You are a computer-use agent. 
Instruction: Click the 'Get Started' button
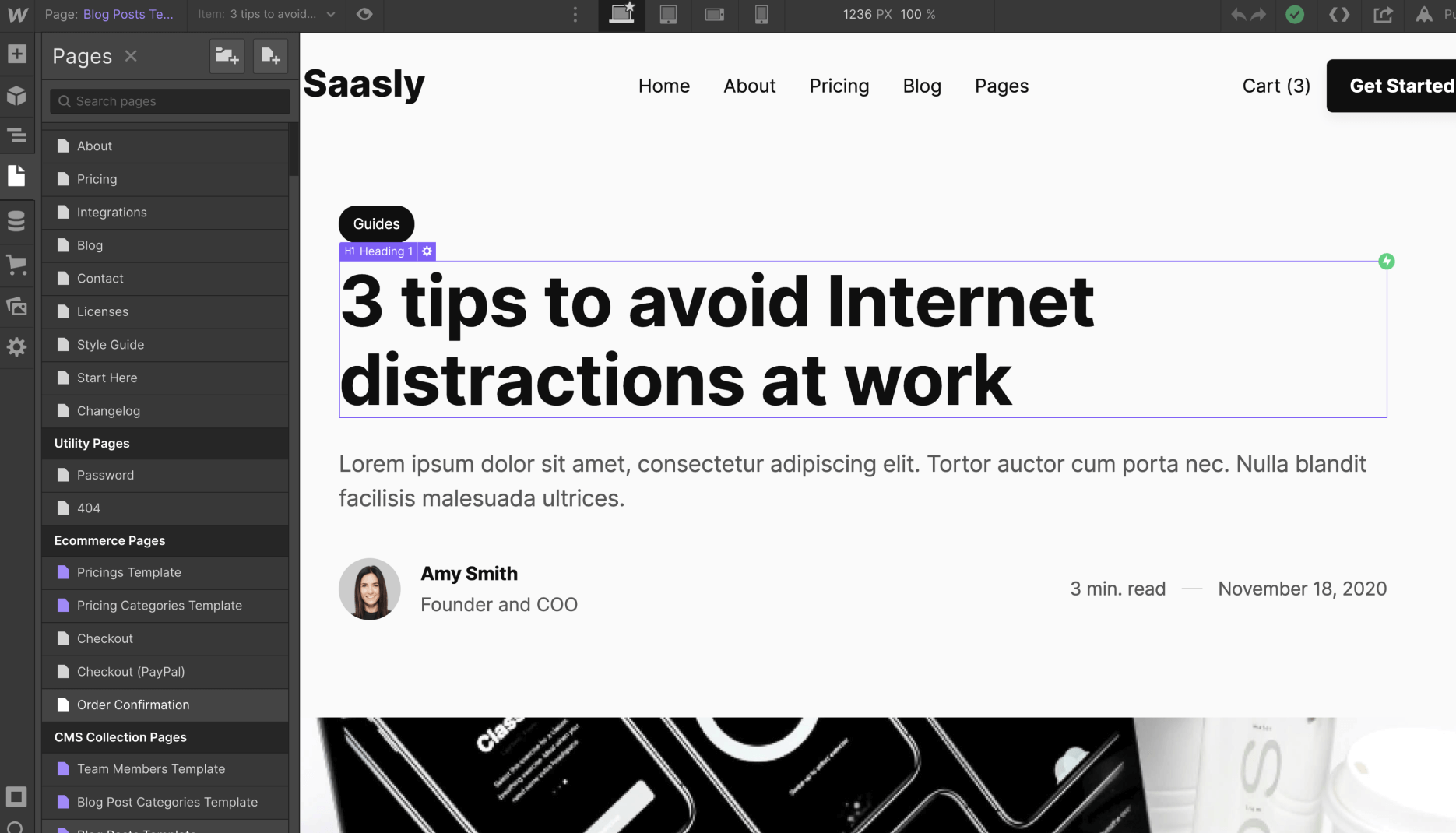[1401, 86]
